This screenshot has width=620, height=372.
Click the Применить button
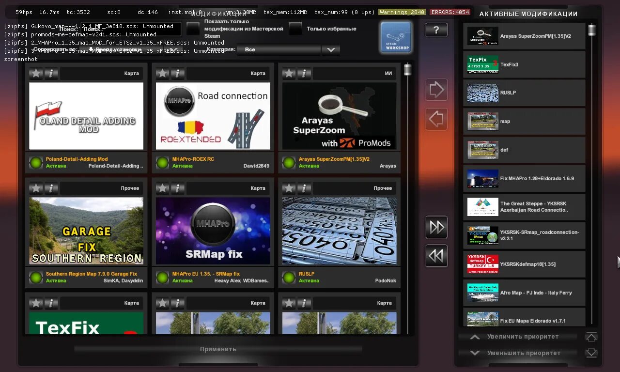[x=218, y=349]
